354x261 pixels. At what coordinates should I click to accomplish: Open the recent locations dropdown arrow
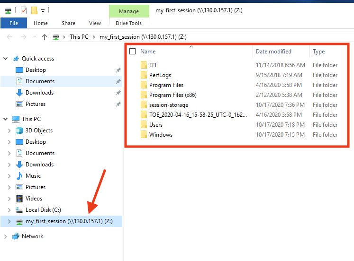click(x=34, y=37)
